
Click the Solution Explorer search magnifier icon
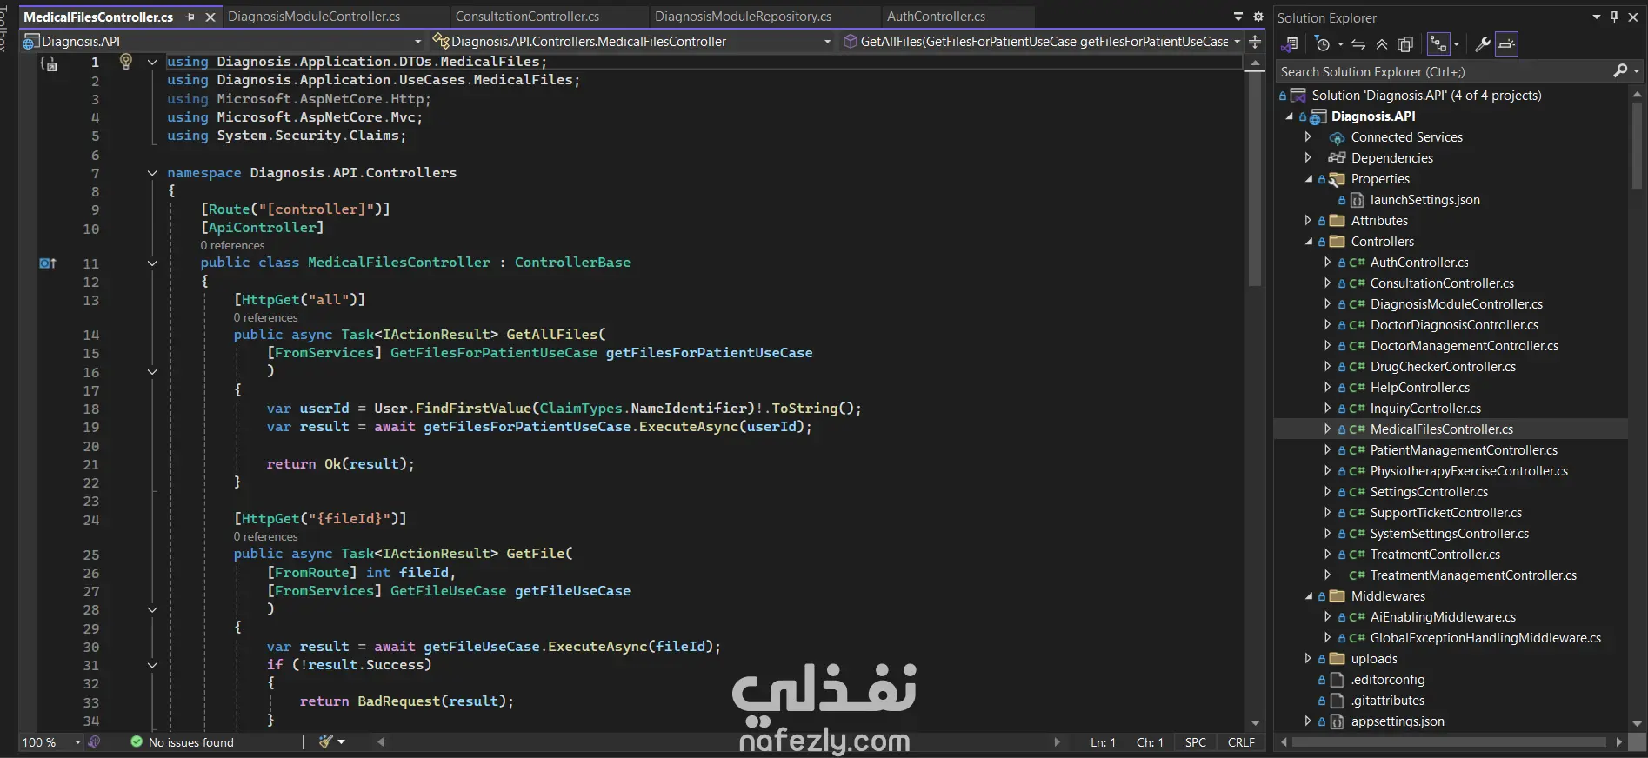tap(1620, 71)
